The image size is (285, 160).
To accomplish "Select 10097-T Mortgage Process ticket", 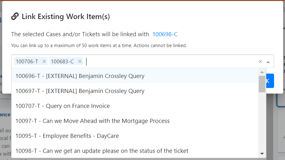I will click(x=92, y=121).
